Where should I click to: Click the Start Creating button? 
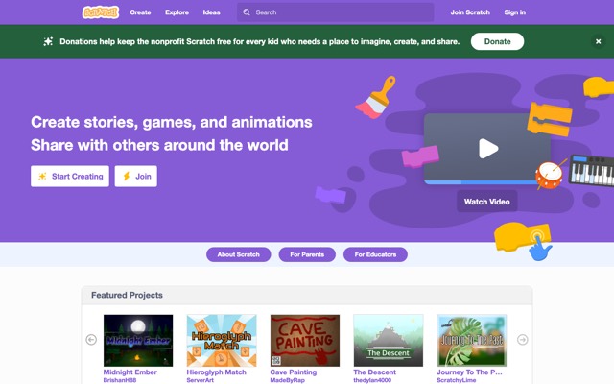pyautogui.click(x=70, y=177)
